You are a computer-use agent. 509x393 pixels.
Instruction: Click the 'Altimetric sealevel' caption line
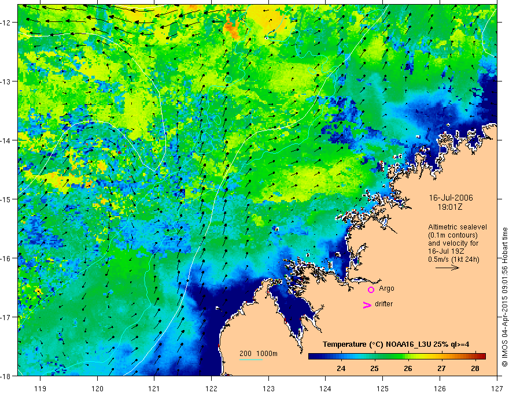point(458,227)
